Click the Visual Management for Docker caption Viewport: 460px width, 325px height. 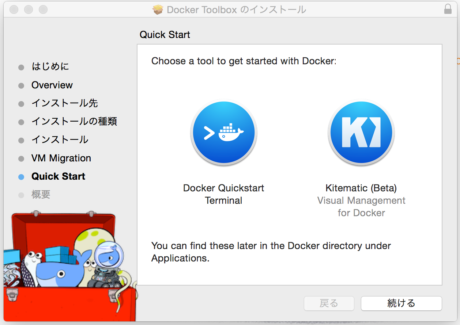[x=361, y=207]
